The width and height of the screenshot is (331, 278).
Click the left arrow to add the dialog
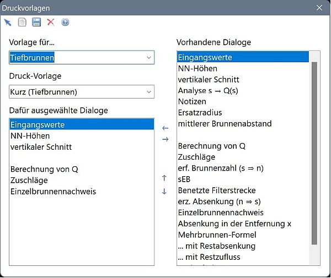[165, 128]
